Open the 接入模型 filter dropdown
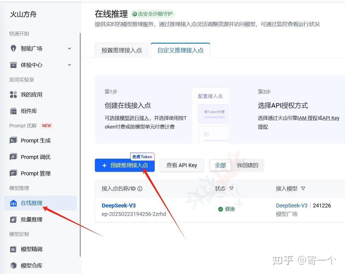The width and height of the screenshot is (345, 274). click(303, 189)
